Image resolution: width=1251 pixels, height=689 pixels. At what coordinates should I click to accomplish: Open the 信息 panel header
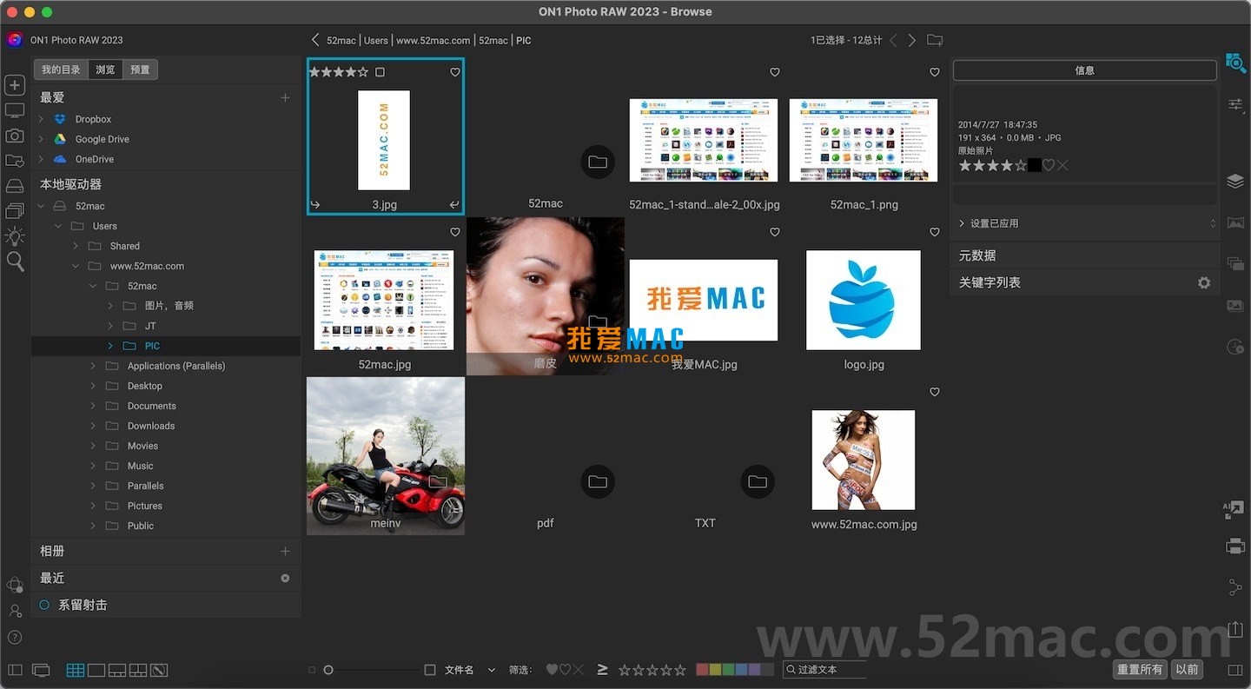[x=1085, y=70]
